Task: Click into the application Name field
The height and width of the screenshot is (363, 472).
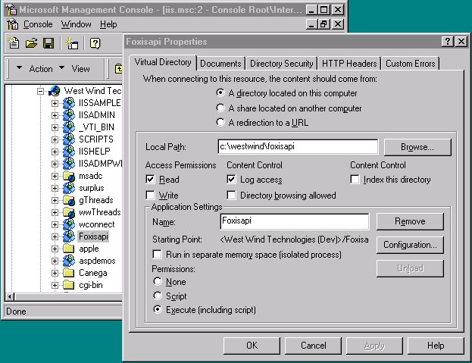Action: click(x=295, y=221)
